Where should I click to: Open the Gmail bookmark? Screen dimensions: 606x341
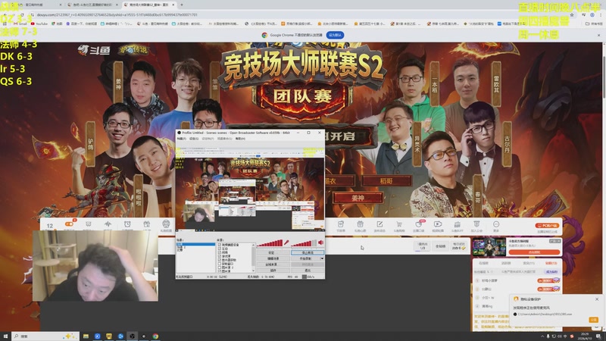(20, 23)
